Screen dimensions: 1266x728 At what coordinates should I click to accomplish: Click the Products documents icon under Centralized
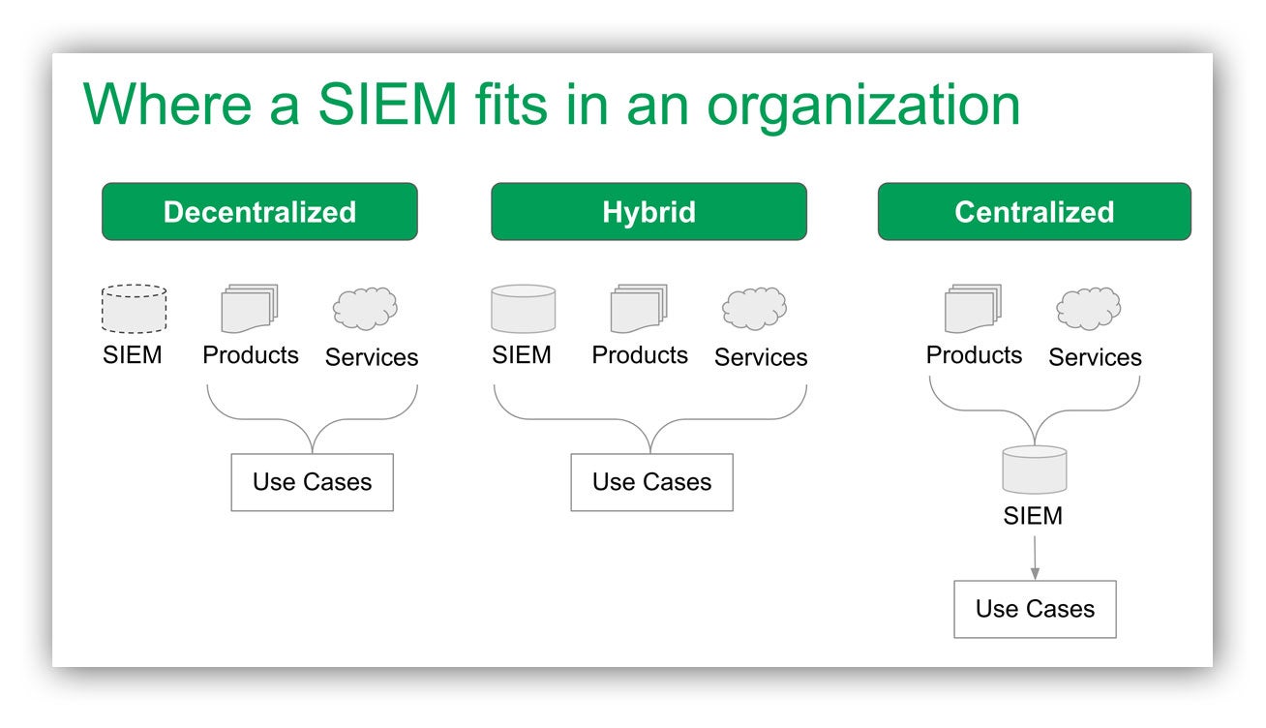[973, 309]
